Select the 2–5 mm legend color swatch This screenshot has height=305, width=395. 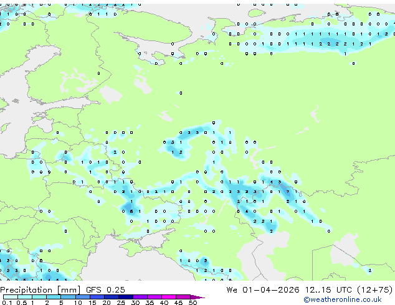[x=54, y=297]
